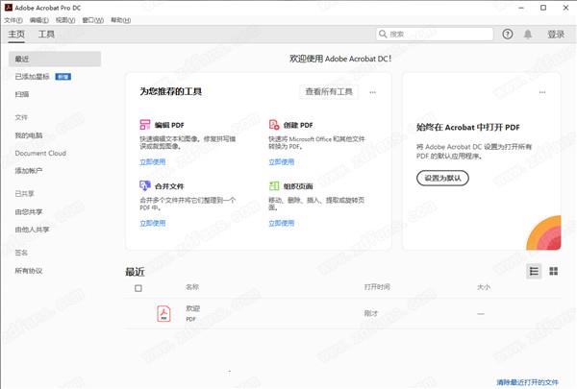Open the help question mark icon
This screenshot has width=577, height=389.
[508, 35]
